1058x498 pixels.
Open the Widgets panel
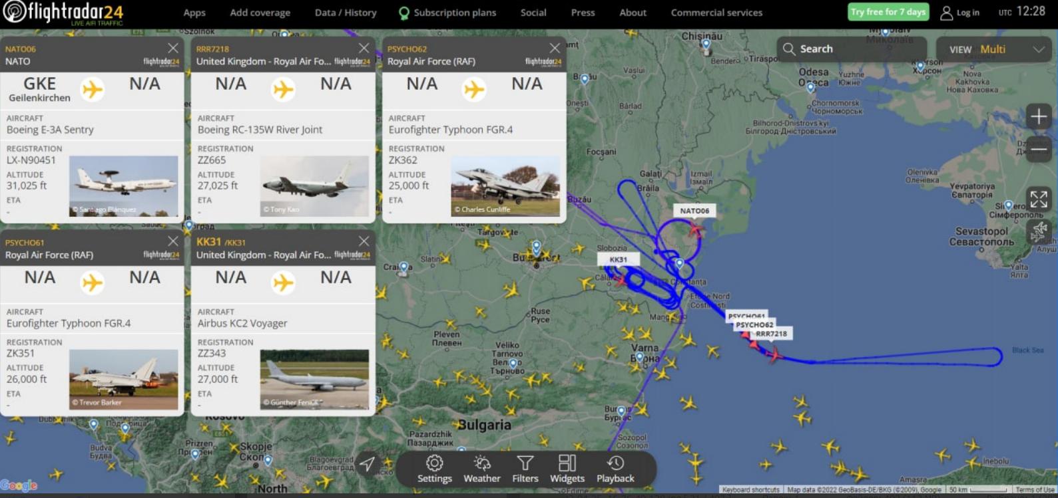tap(567, 469)
